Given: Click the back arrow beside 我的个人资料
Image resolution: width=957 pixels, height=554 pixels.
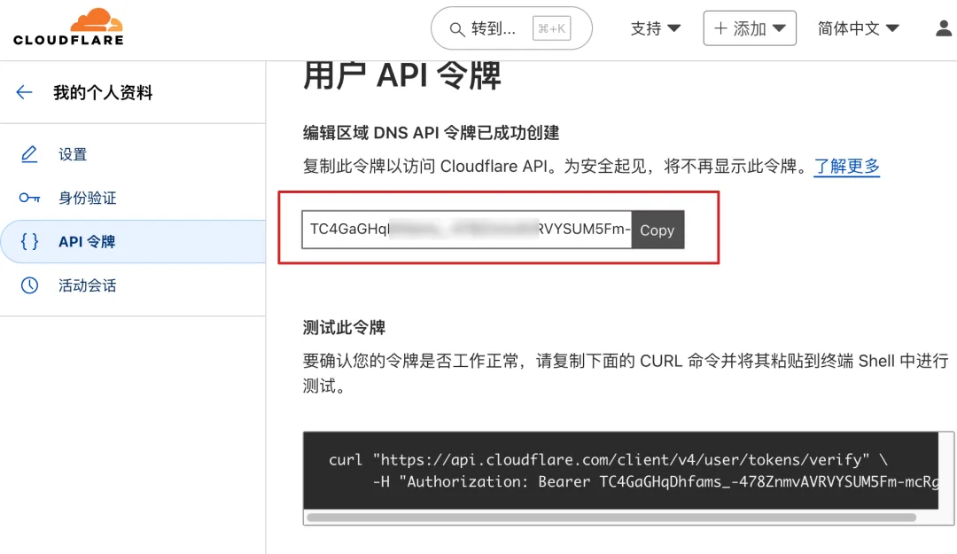Looking at the screenshot, I should [24, 92].
